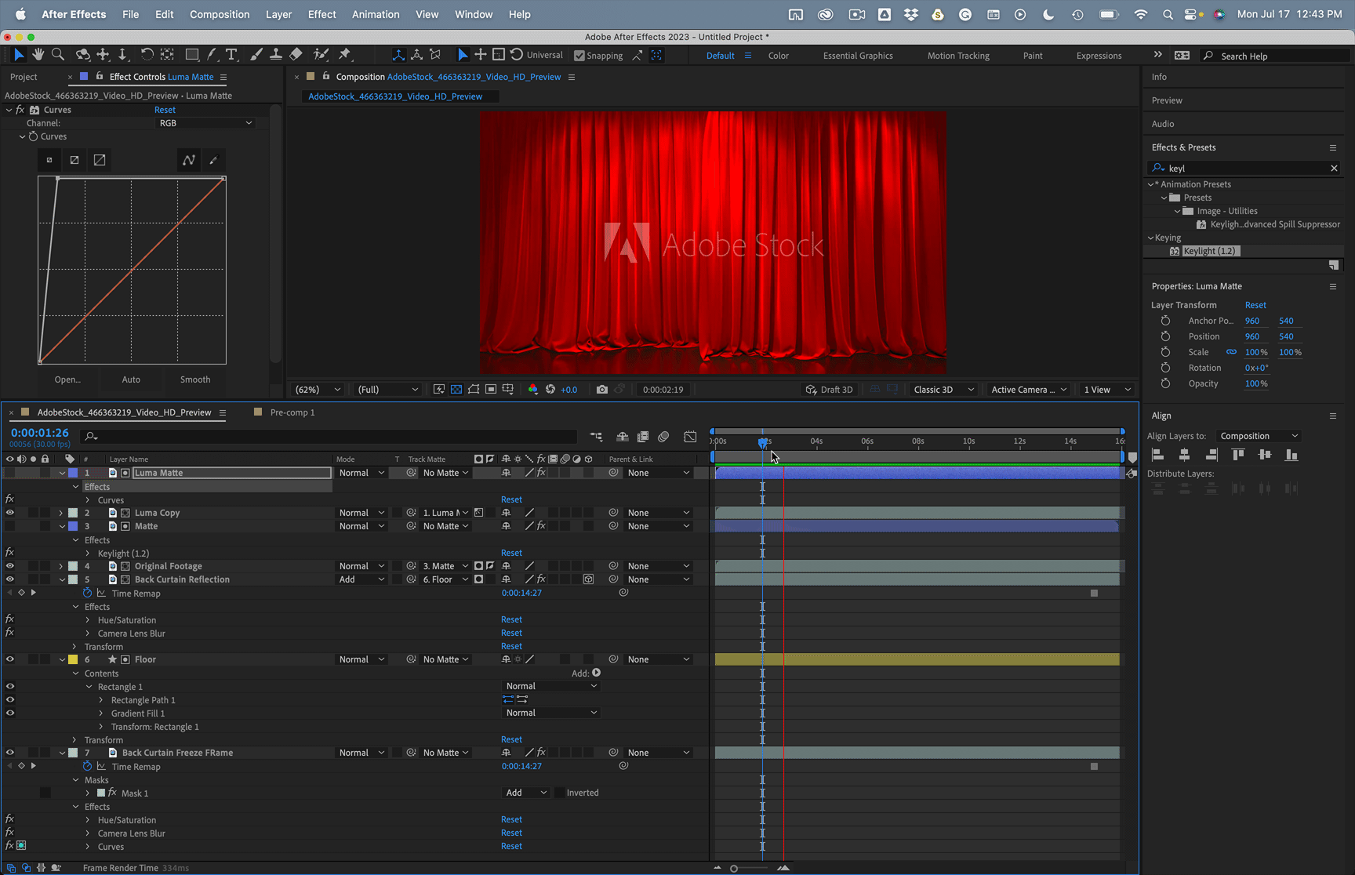Click the Add button for Floor Contents
The image size is (1355, 875).
point(596,673)
